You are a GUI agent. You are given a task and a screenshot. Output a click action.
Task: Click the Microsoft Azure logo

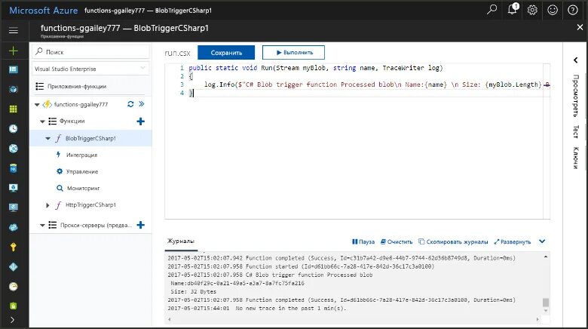(44, 10)
